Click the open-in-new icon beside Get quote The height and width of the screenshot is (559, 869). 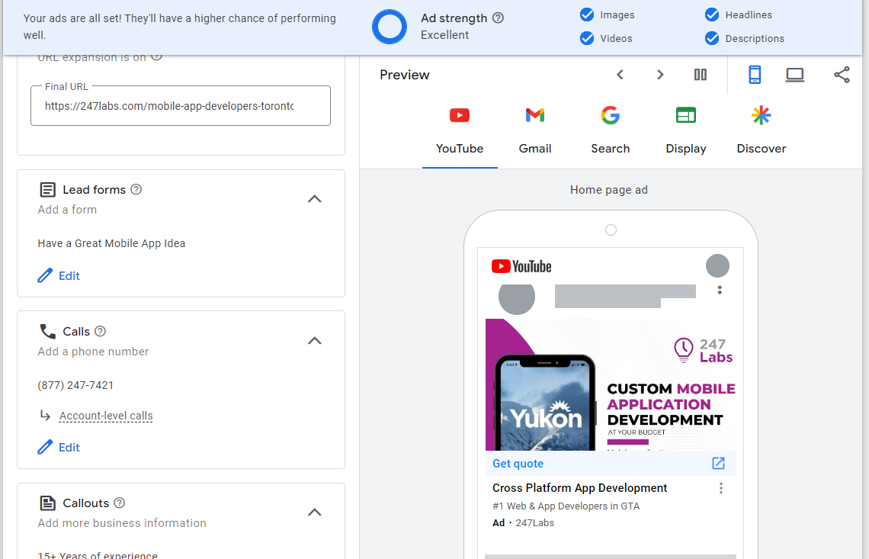[x=717, y=463]
